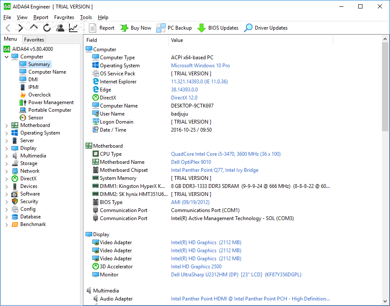Image resolution: width=390 pixels, height=306 pixels.
Task: Open the Report menu
Action: point(41,17)
